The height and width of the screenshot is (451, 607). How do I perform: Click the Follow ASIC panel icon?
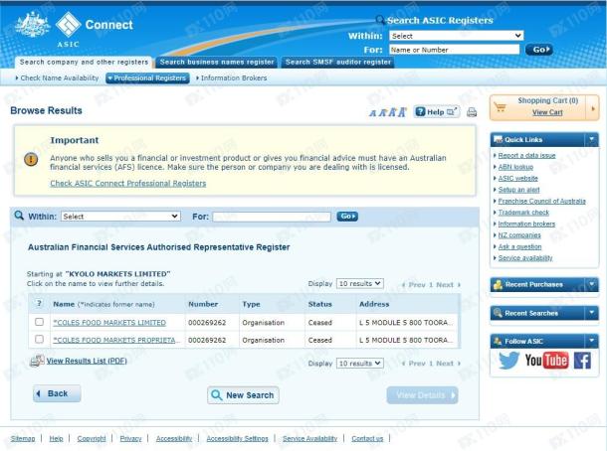(498, 342)
